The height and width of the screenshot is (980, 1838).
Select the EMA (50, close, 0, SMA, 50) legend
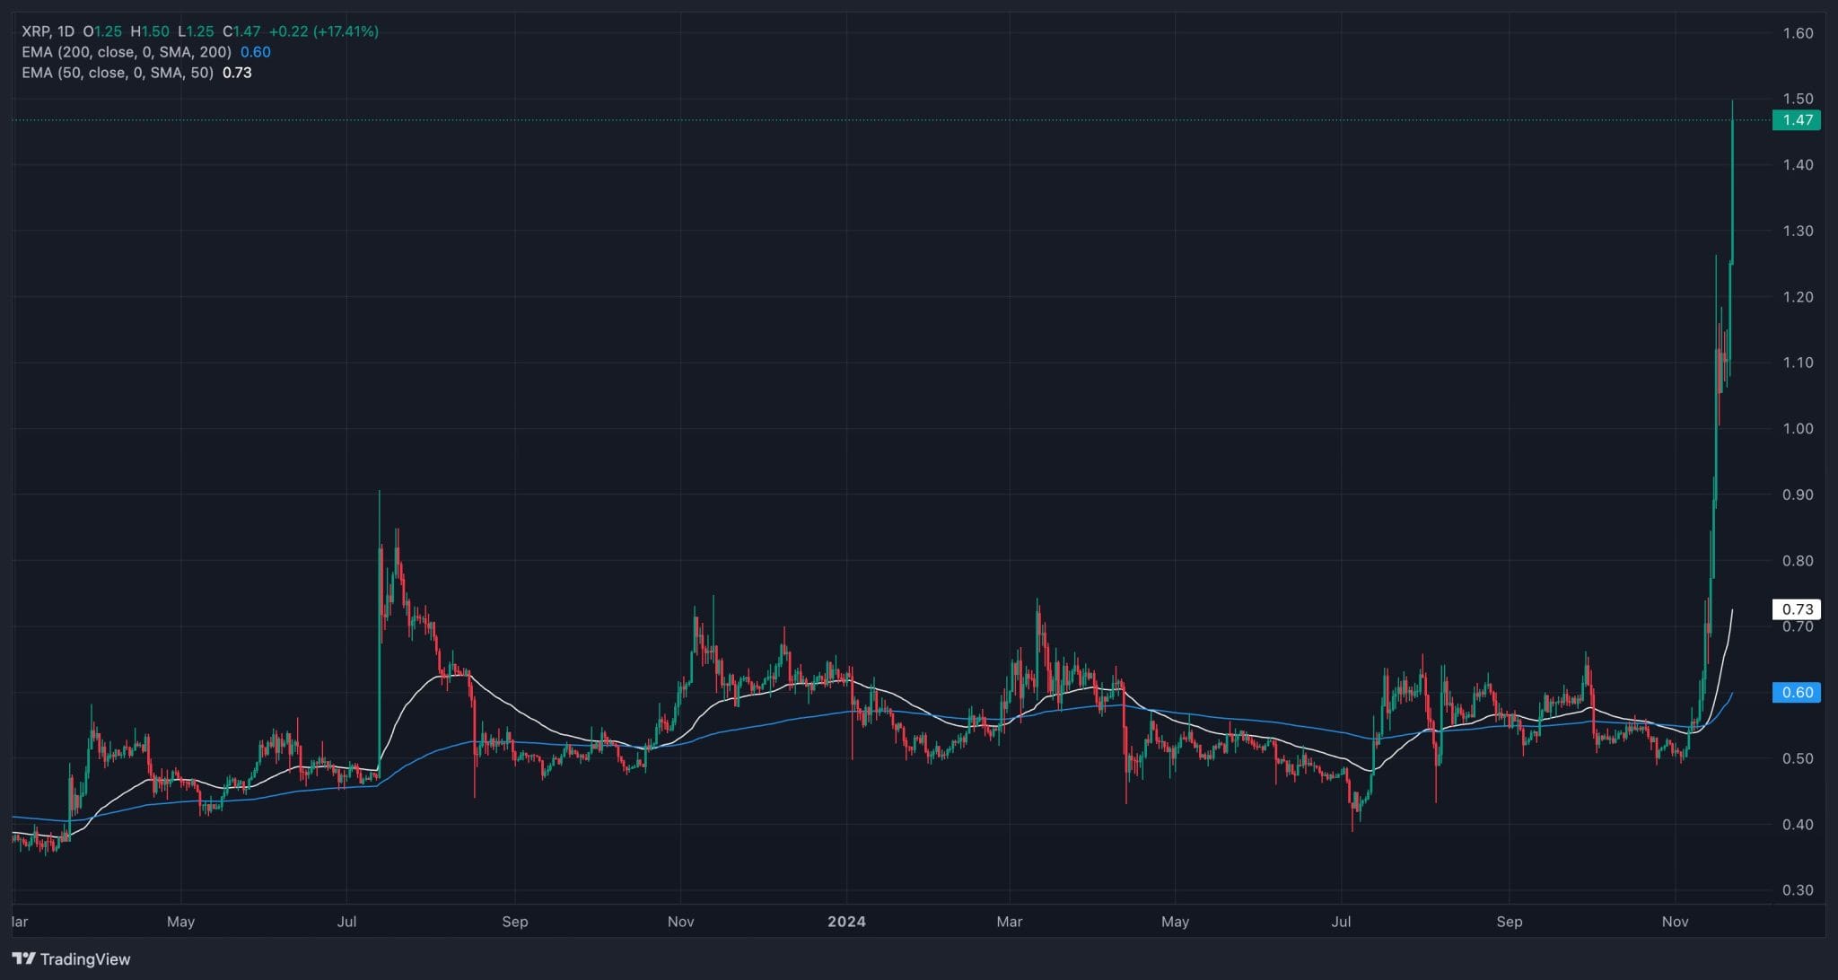(x=118, y=73)
